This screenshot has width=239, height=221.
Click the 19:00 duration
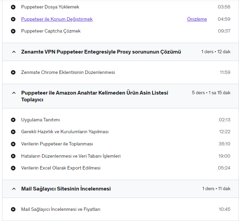pyautogui.click(x=224, y=156)
